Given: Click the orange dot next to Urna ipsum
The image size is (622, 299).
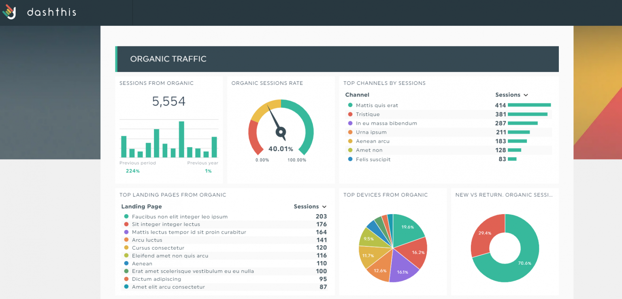Looking at the screenshot, I should coord(350,132).
